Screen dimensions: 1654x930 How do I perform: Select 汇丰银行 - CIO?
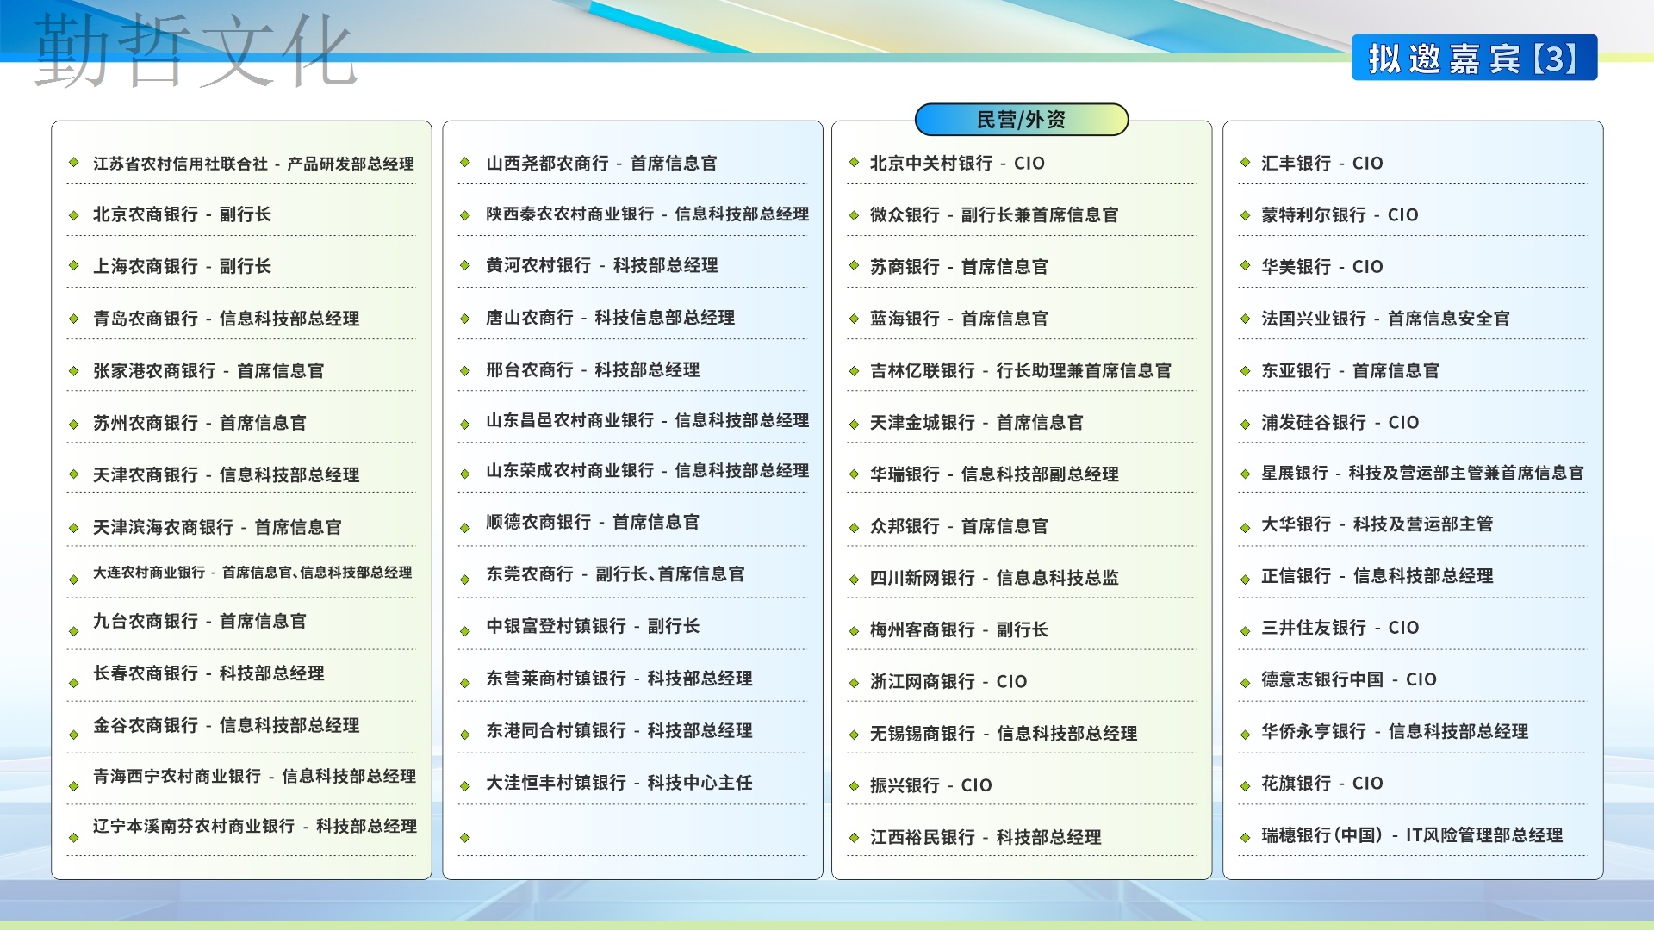[x=1322, y=163]
